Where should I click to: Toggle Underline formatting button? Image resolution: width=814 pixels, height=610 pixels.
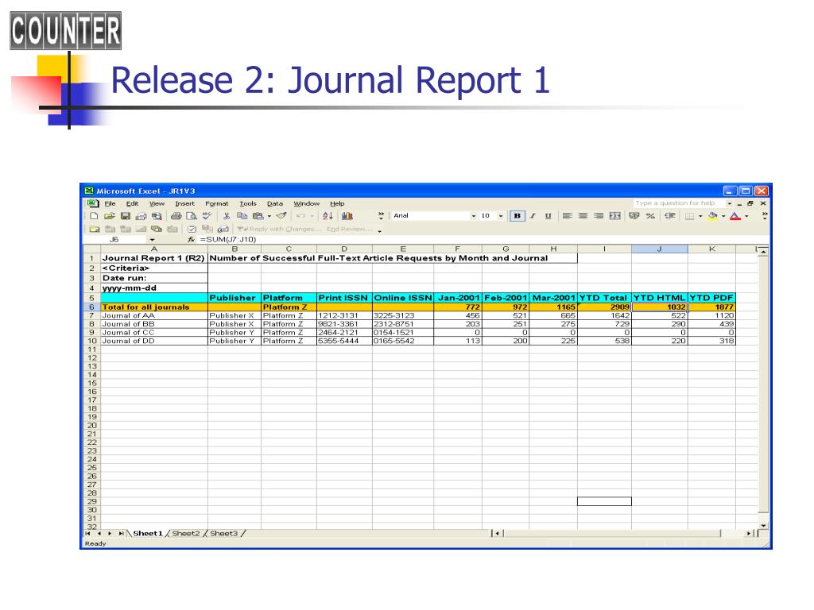tap(548, 216)
